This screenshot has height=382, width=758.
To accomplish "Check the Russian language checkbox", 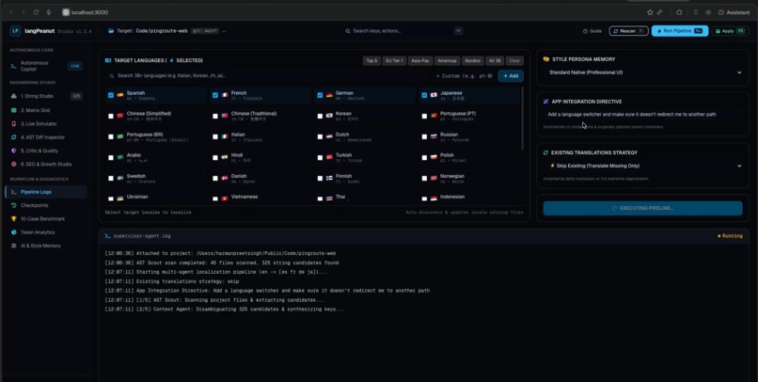I will tap(424, 136).
